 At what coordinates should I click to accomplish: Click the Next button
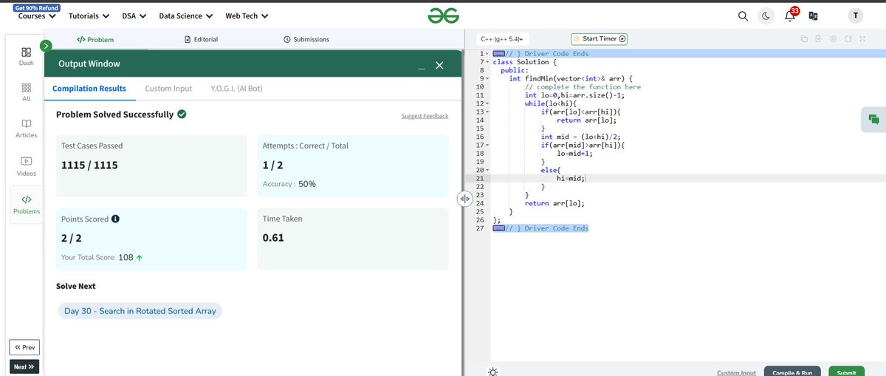click(24, 366)
